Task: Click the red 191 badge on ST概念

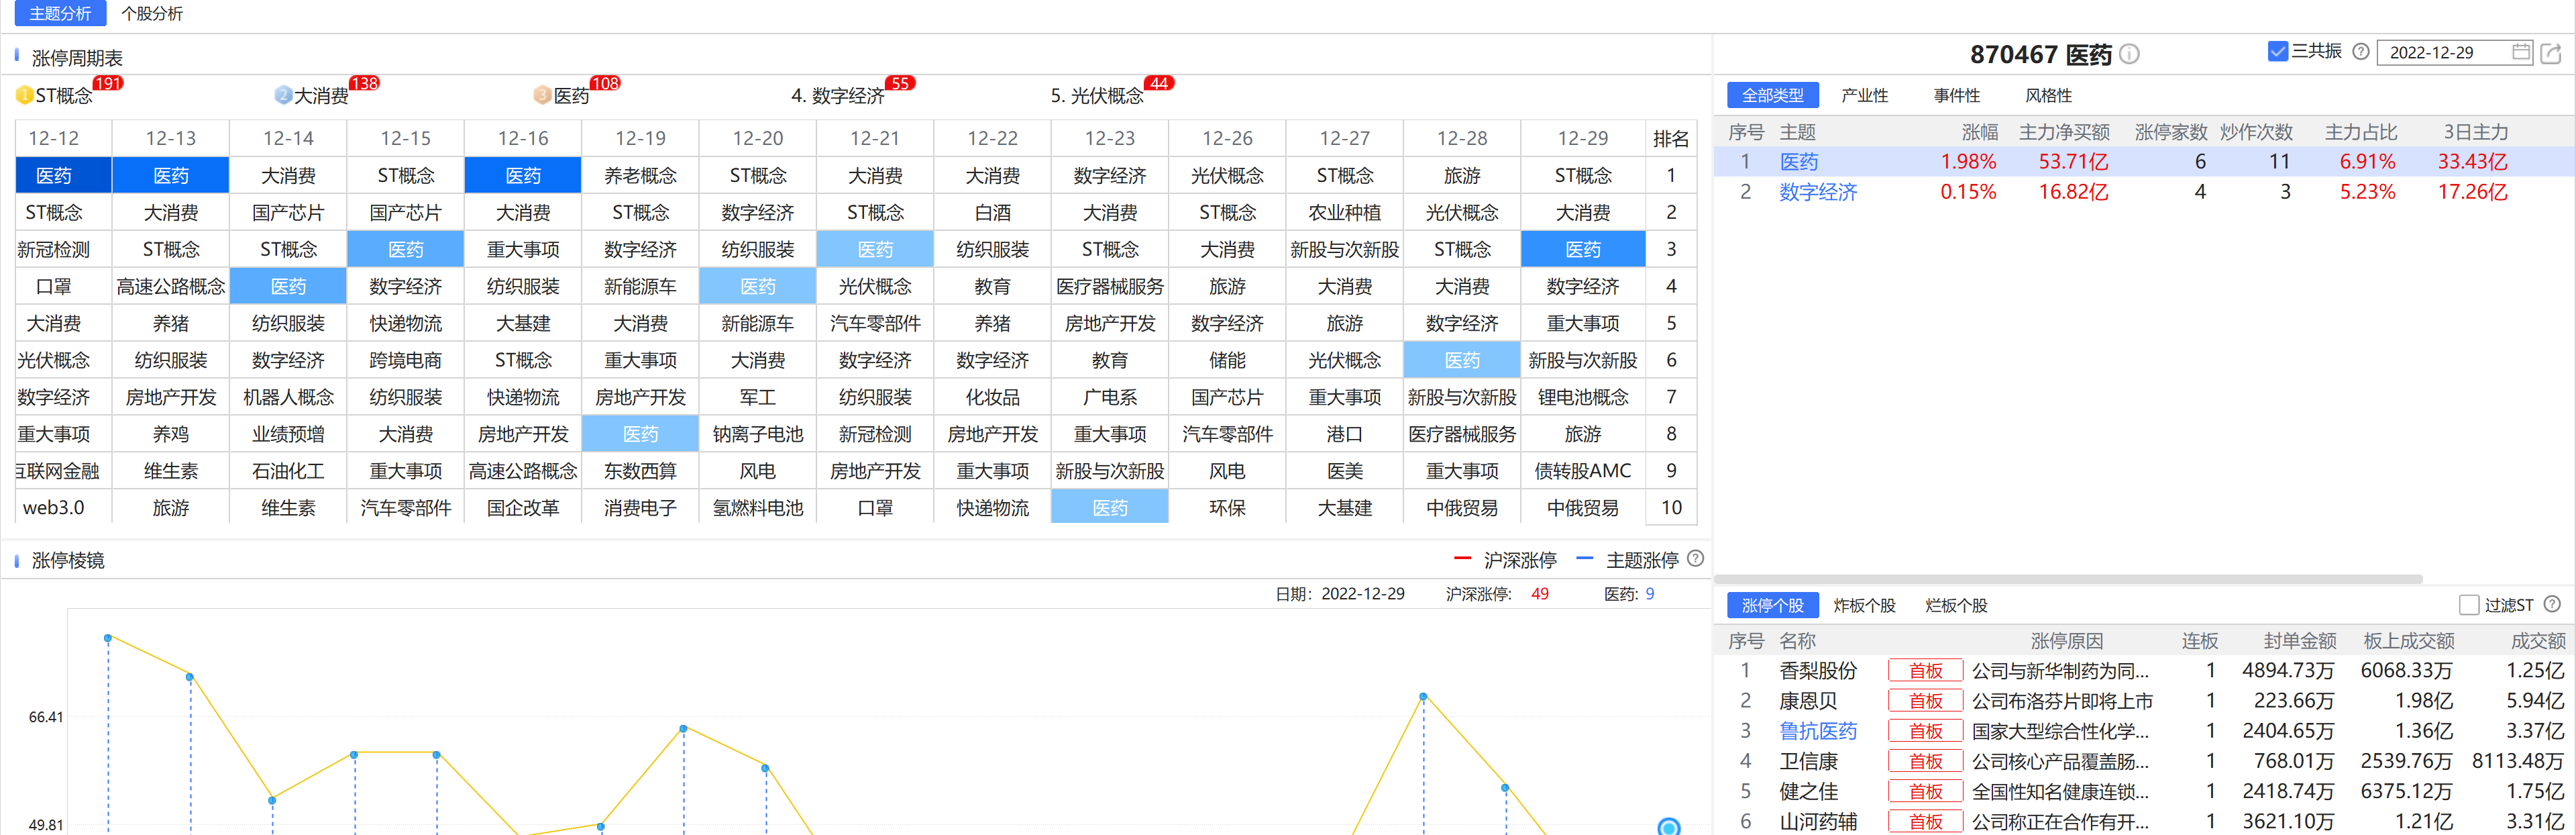Action: pos(107,83)
